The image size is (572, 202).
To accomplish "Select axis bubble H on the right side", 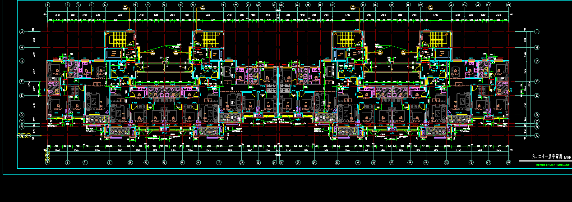I will tap(537, 47).
